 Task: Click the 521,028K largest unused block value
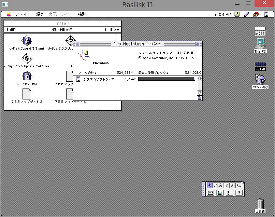[x=193, y=73]
